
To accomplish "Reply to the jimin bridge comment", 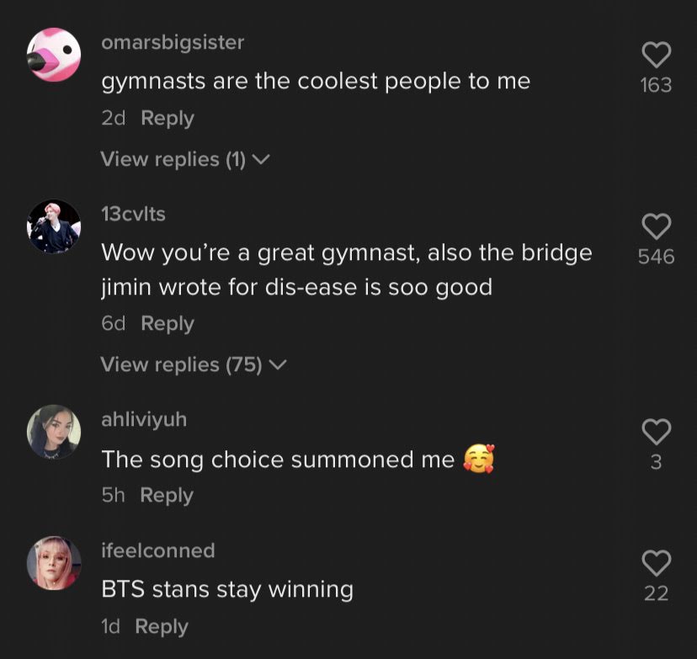I will [x=168, y=323].
